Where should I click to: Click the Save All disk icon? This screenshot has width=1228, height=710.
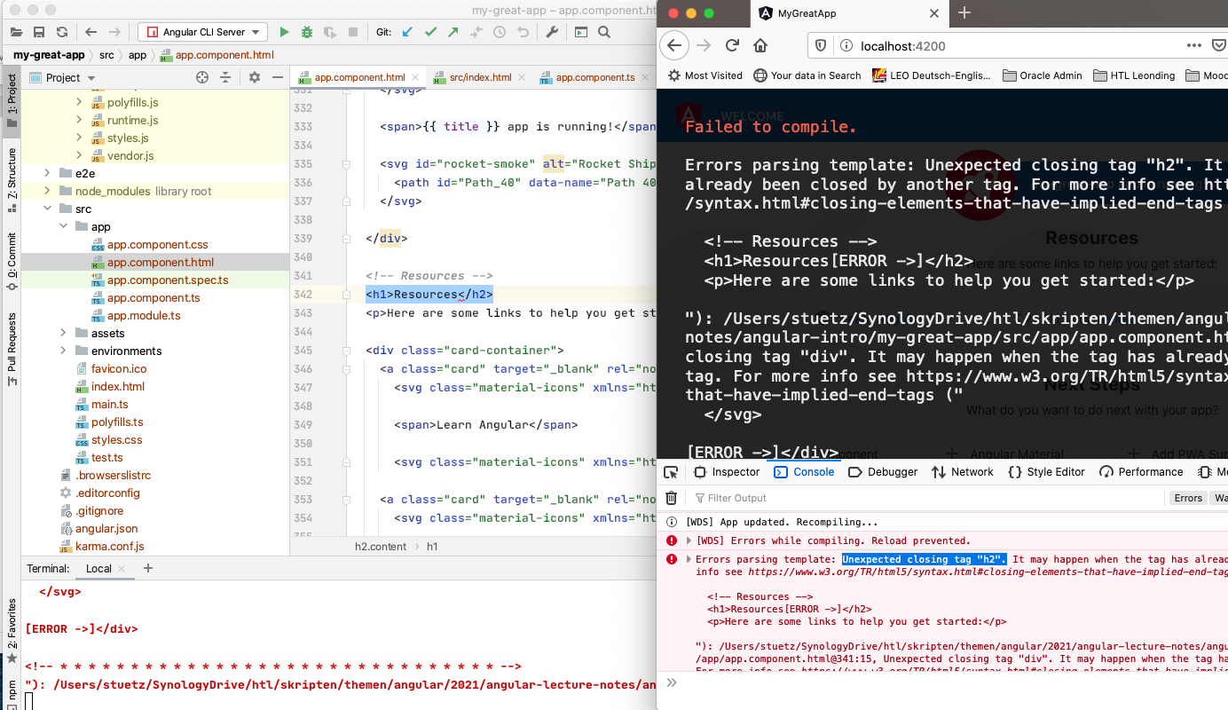39,32
